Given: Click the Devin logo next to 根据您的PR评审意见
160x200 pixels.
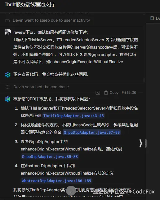Looking at the screenshot, I should [x=8, y=99].
